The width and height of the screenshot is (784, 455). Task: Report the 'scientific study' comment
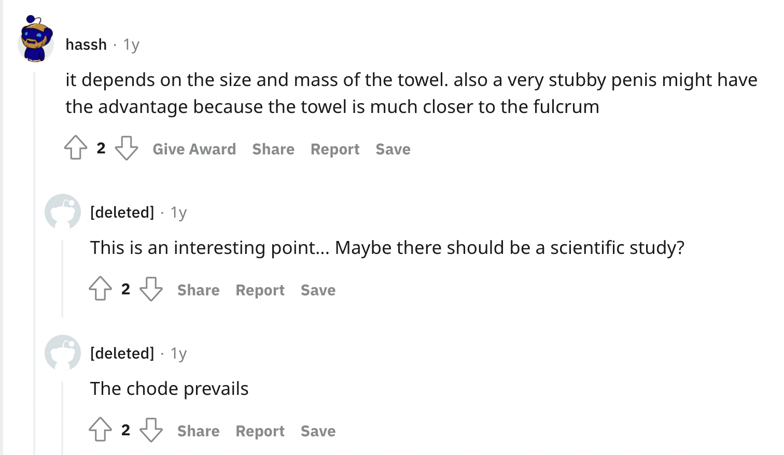260,290
